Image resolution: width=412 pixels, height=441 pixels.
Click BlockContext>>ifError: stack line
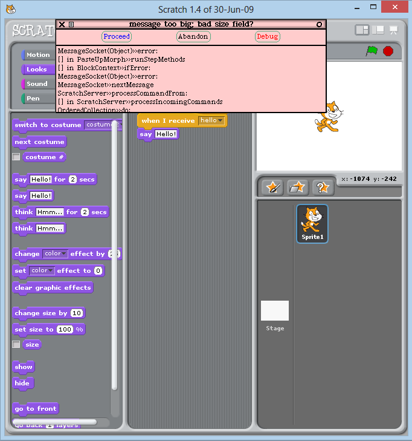[104, 68]
